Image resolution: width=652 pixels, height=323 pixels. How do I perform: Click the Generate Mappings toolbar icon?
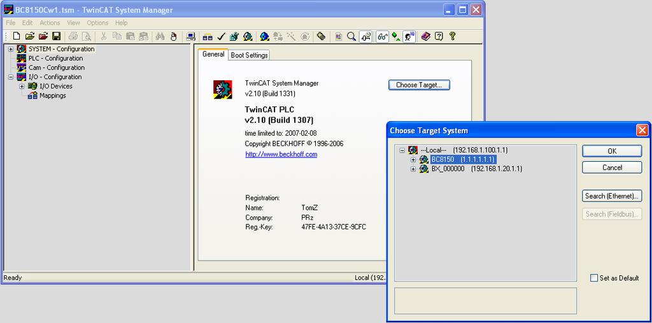tap(208, 36)
